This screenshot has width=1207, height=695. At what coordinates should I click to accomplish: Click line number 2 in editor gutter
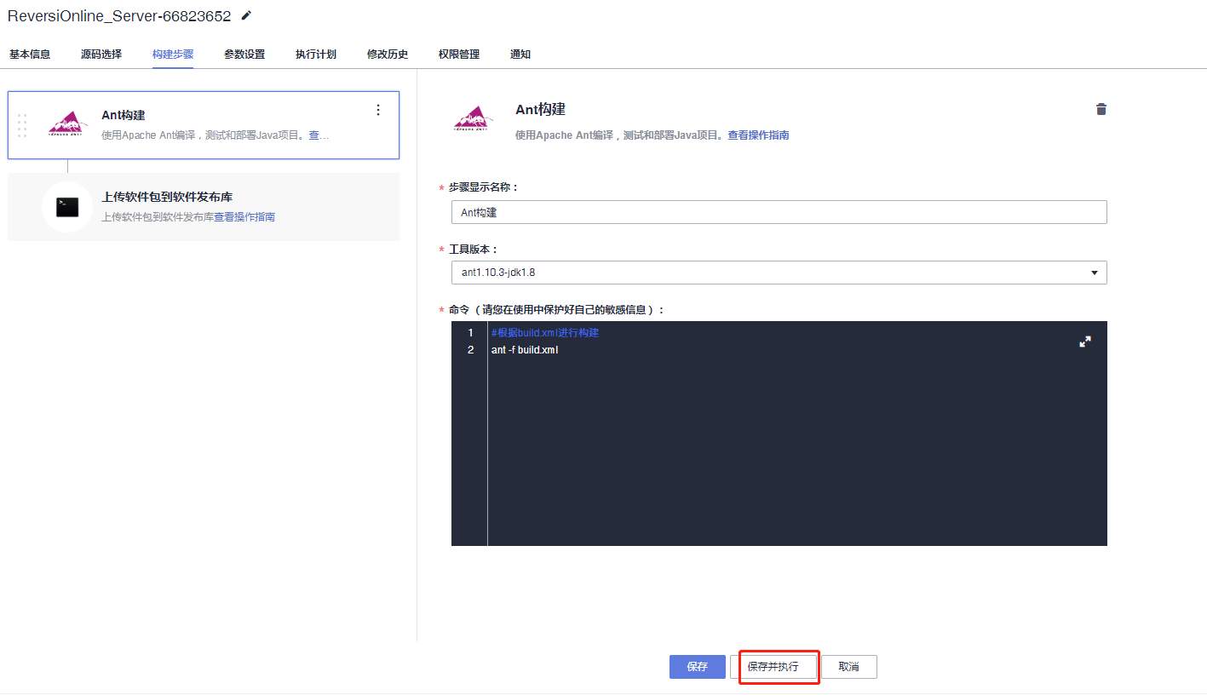(x=470, y=350)
